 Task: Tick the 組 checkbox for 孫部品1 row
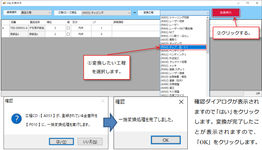tap(68, 34)
